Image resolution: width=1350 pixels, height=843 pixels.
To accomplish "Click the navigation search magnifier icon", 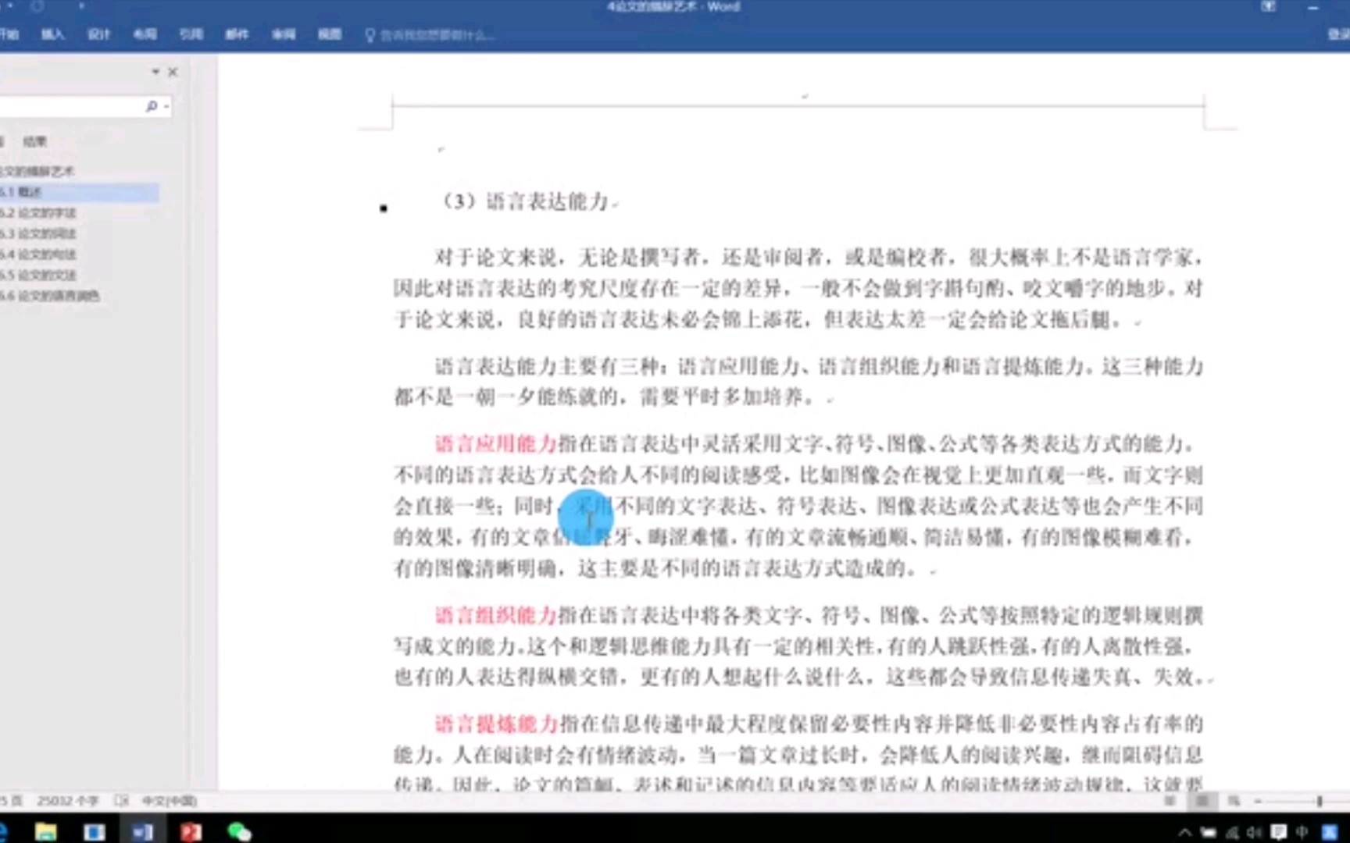I will [152, 106].
